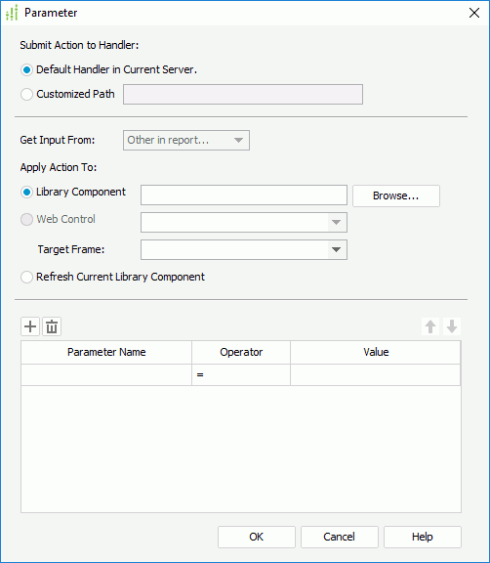Screen dimensions: 490x563
Task: Select the Web Control radio button
Action: 27,219
